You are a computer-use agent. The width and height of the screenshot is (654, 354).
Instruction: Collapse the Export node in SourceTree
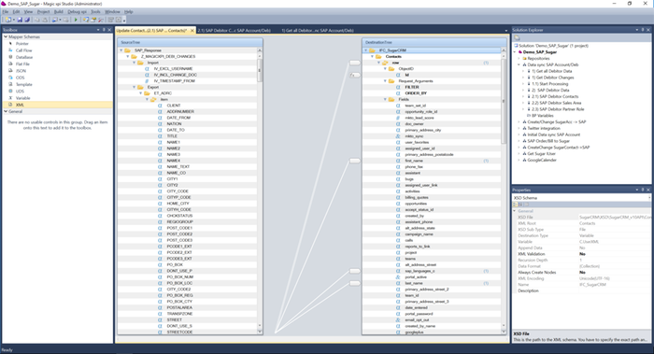[134, 87]
